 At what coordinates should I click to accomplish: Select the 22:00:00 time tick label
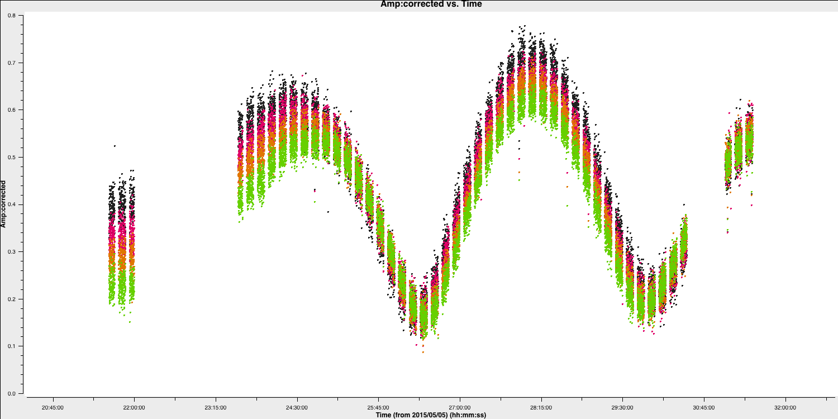point(134,407)
